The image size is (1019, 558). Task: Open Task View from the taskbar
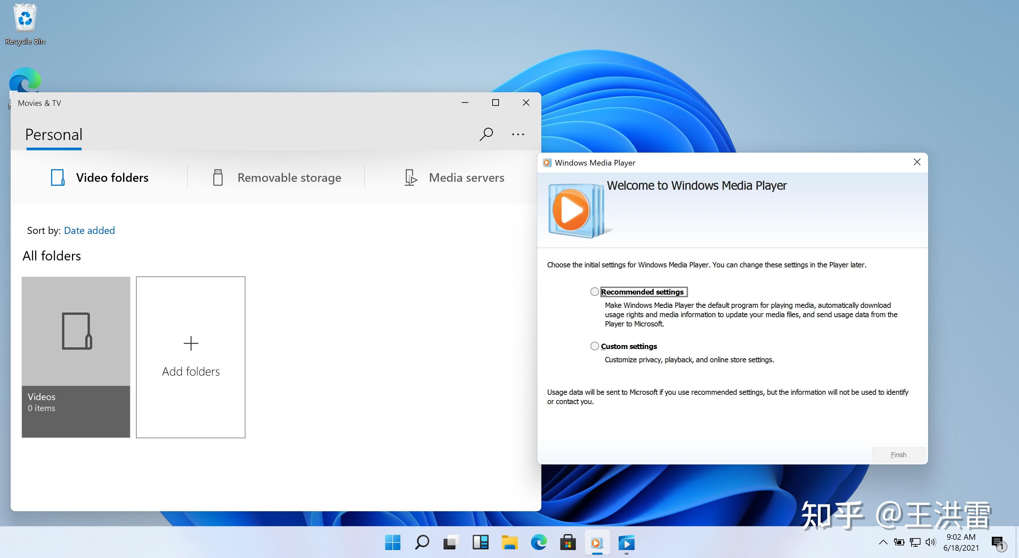point(451,542)
